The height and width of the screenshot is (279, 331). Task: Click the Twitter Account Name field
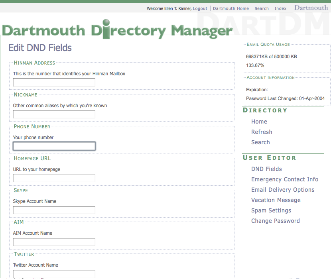54,274
